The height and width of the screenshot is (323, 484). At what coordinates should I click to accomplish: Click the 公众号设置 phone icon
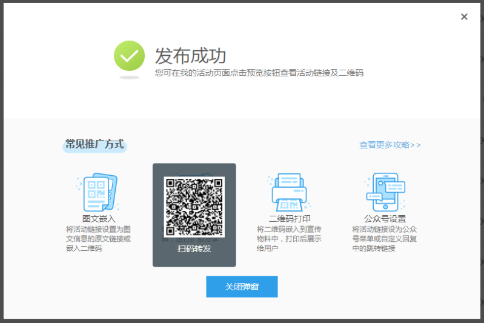tap(385, 192)
